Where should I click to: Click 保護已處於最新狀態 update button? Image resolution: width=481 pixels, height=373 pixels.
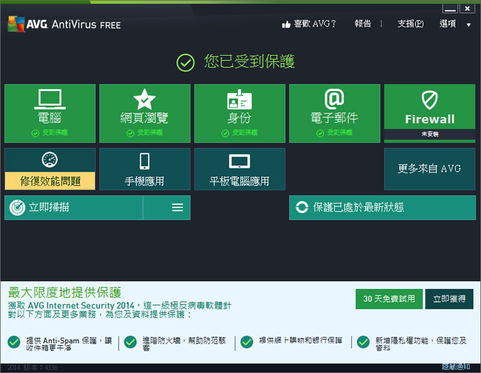pyautogui.click(x=382, y=208)
